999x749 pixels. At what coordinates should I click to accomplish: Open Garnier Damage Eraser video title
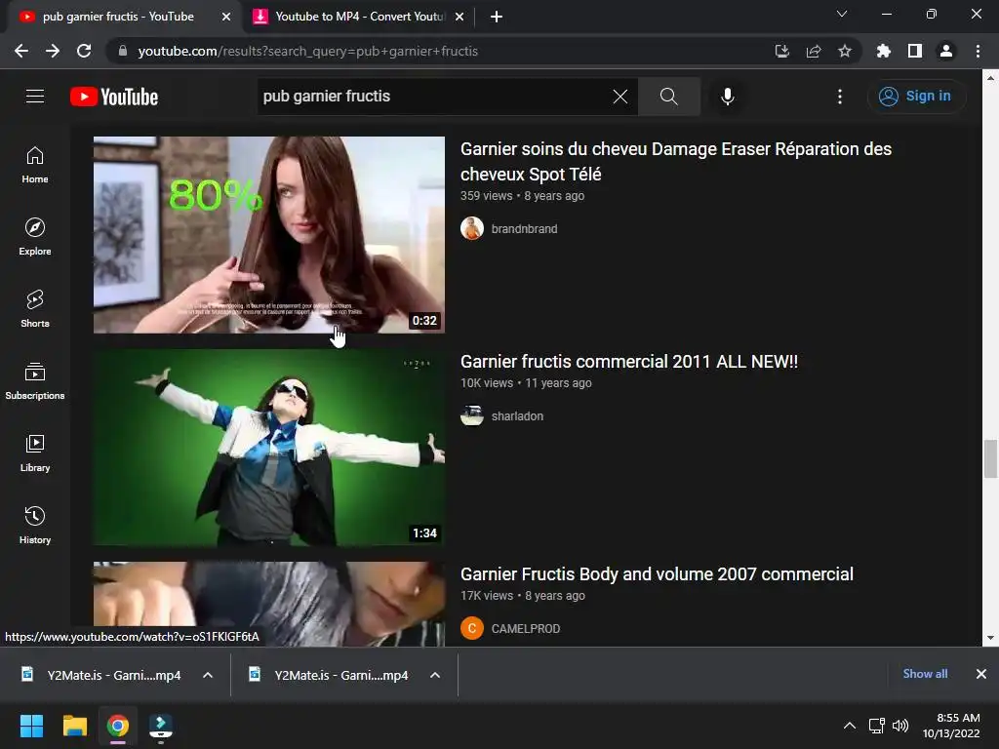[675, 161]
